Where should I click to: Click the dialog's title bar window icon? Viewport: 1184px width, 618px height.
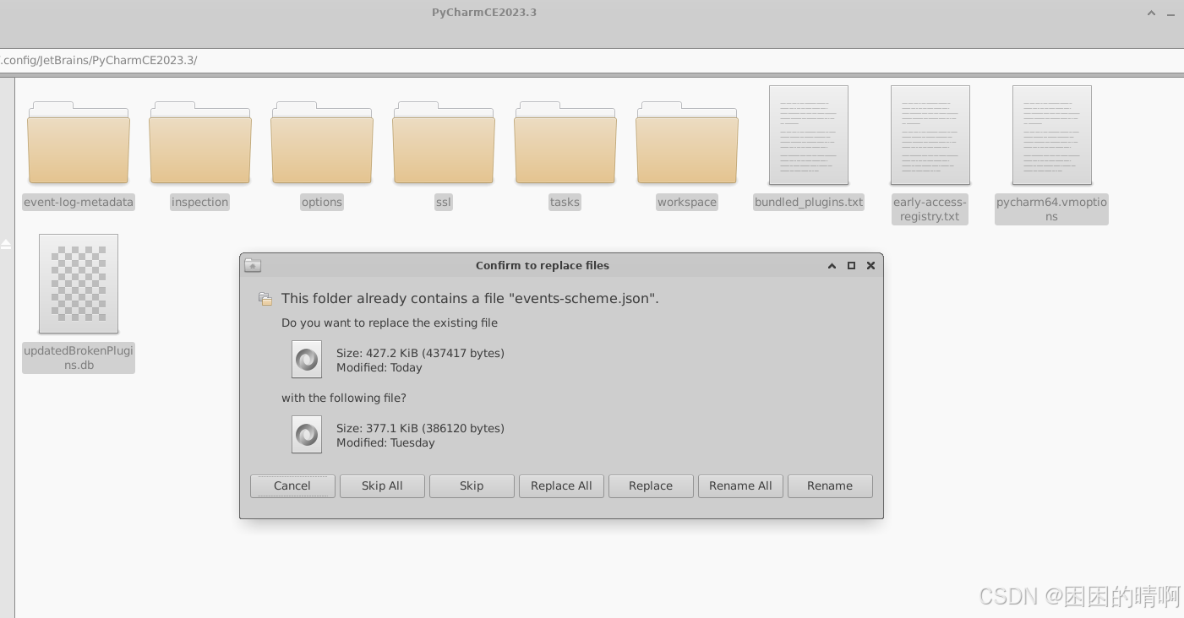click(x=253, y=265)
